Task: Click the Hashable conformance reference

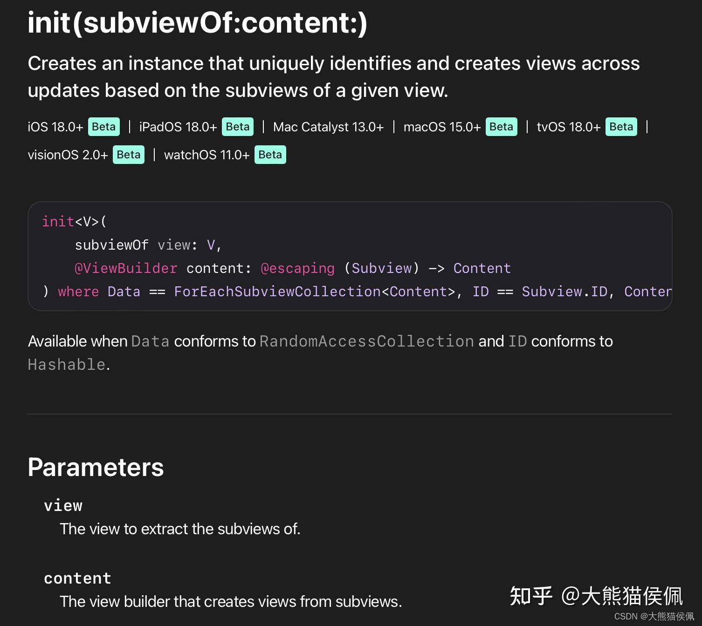Action: (65, 364)
